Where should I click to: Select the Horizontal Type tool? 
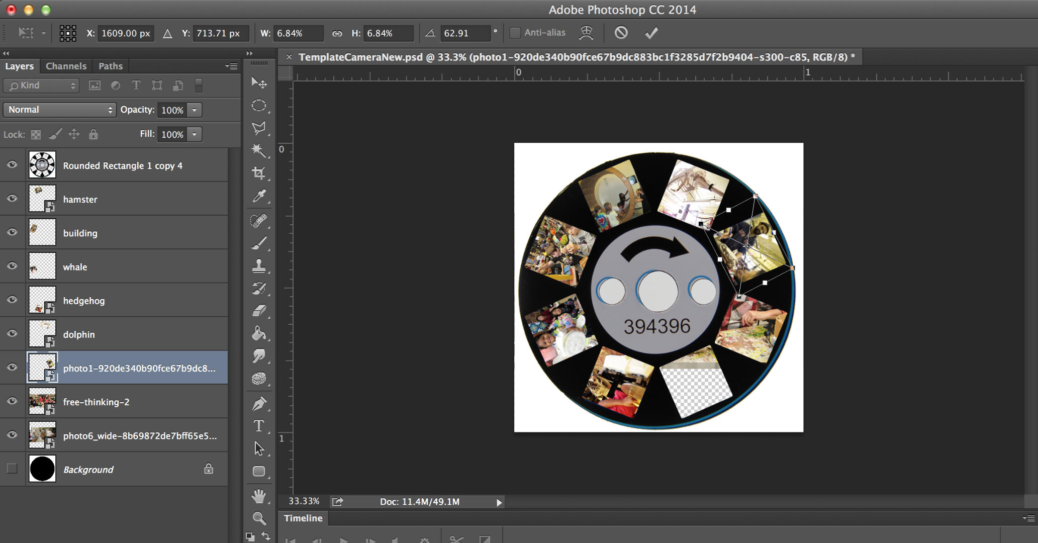[x=259, y=426]
